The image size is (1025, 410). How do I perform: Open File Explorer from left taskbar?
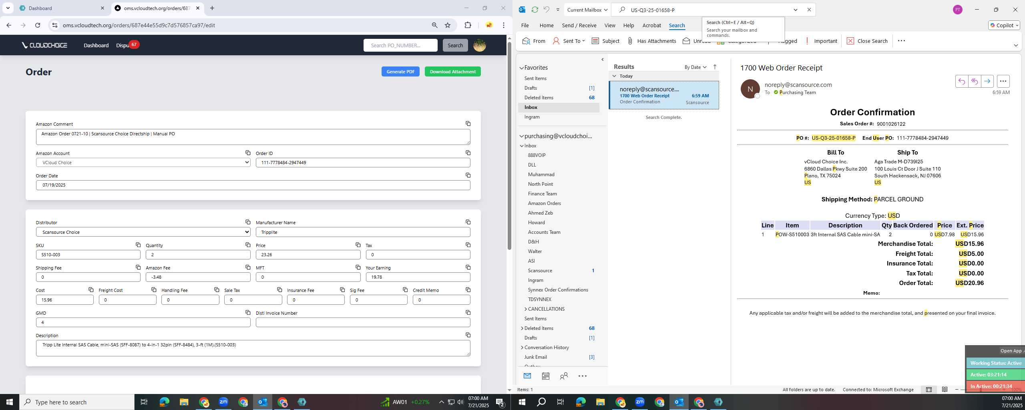coord(184,402)
